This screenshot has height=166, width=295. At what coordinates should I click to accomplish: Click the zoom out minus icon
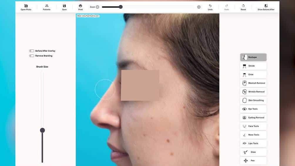(x=98, y=7)
